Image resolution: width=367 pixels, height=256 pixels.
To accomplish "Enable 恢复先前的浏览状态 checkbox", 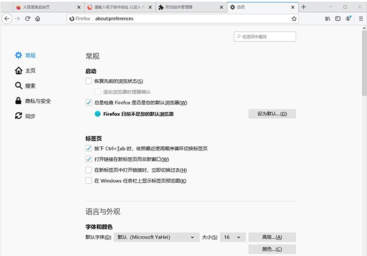I will click(x=89, y=81).
